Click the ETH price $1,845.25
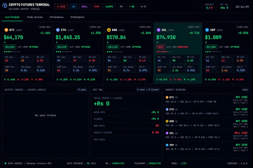253x168 pixels. (68, 37)
